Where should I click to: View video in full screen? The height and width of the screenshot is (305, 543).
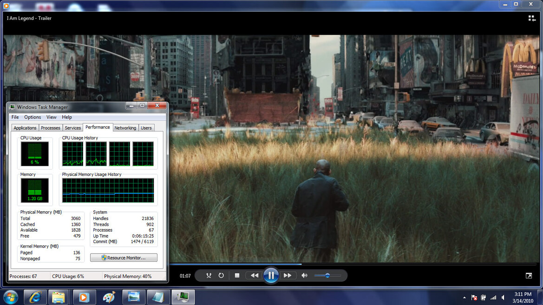click(x=529, y=276)
